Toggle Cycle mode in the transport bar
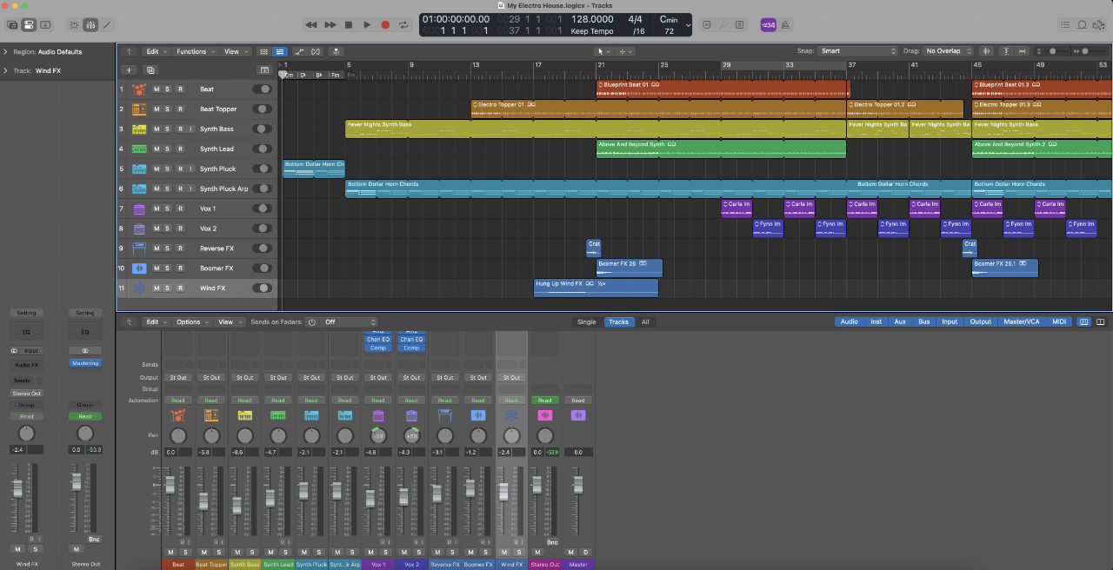 (404, 25)
